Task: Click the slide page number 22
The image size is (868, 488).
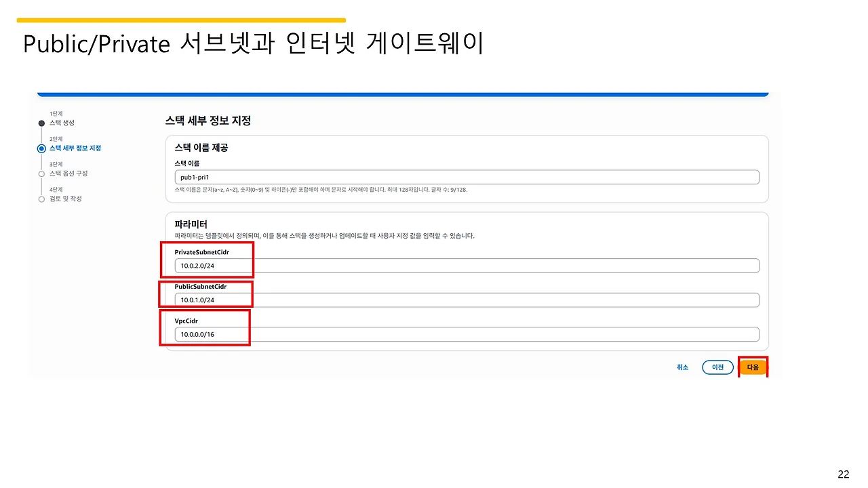Action: [844, 472]
